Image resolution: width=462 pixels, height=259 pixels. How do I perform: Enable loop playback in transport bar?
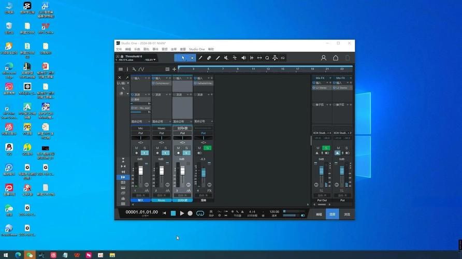pyautogui.click(x=200, y=213)
